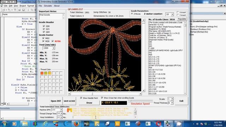Click the Important Notes text field
Image resolution: width=226 pixels, height=127 pixels.
coord(51,17)
